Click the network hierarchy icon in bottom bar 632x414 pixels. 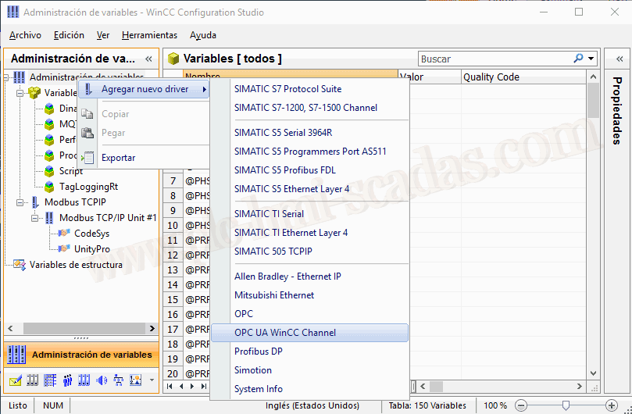[119, 380]
